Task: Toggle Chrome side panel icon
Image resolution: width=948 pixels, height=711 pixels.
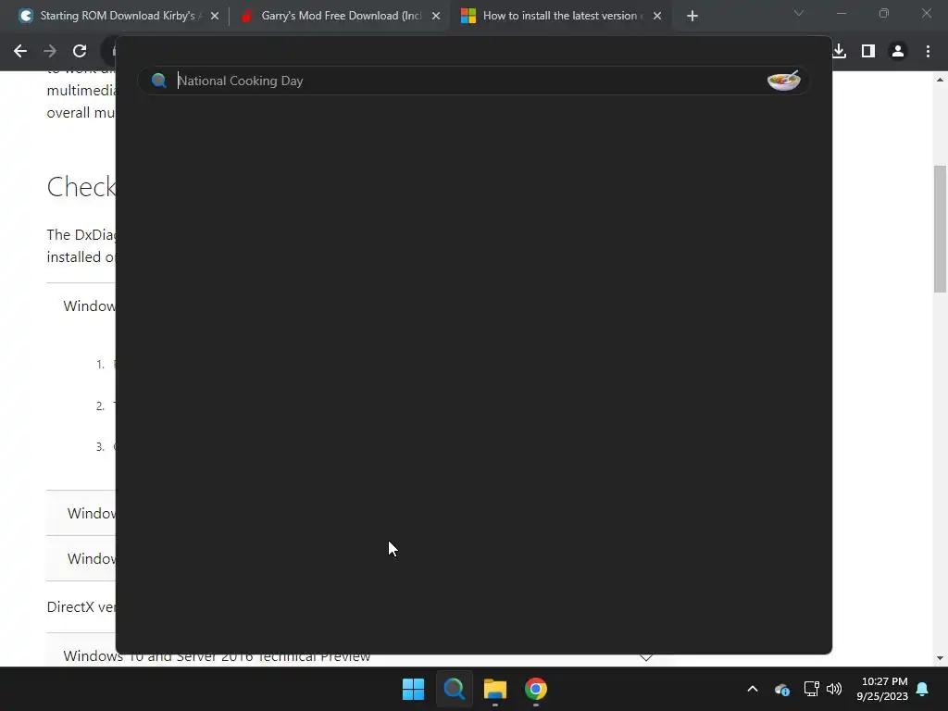Action: point(868,52)
